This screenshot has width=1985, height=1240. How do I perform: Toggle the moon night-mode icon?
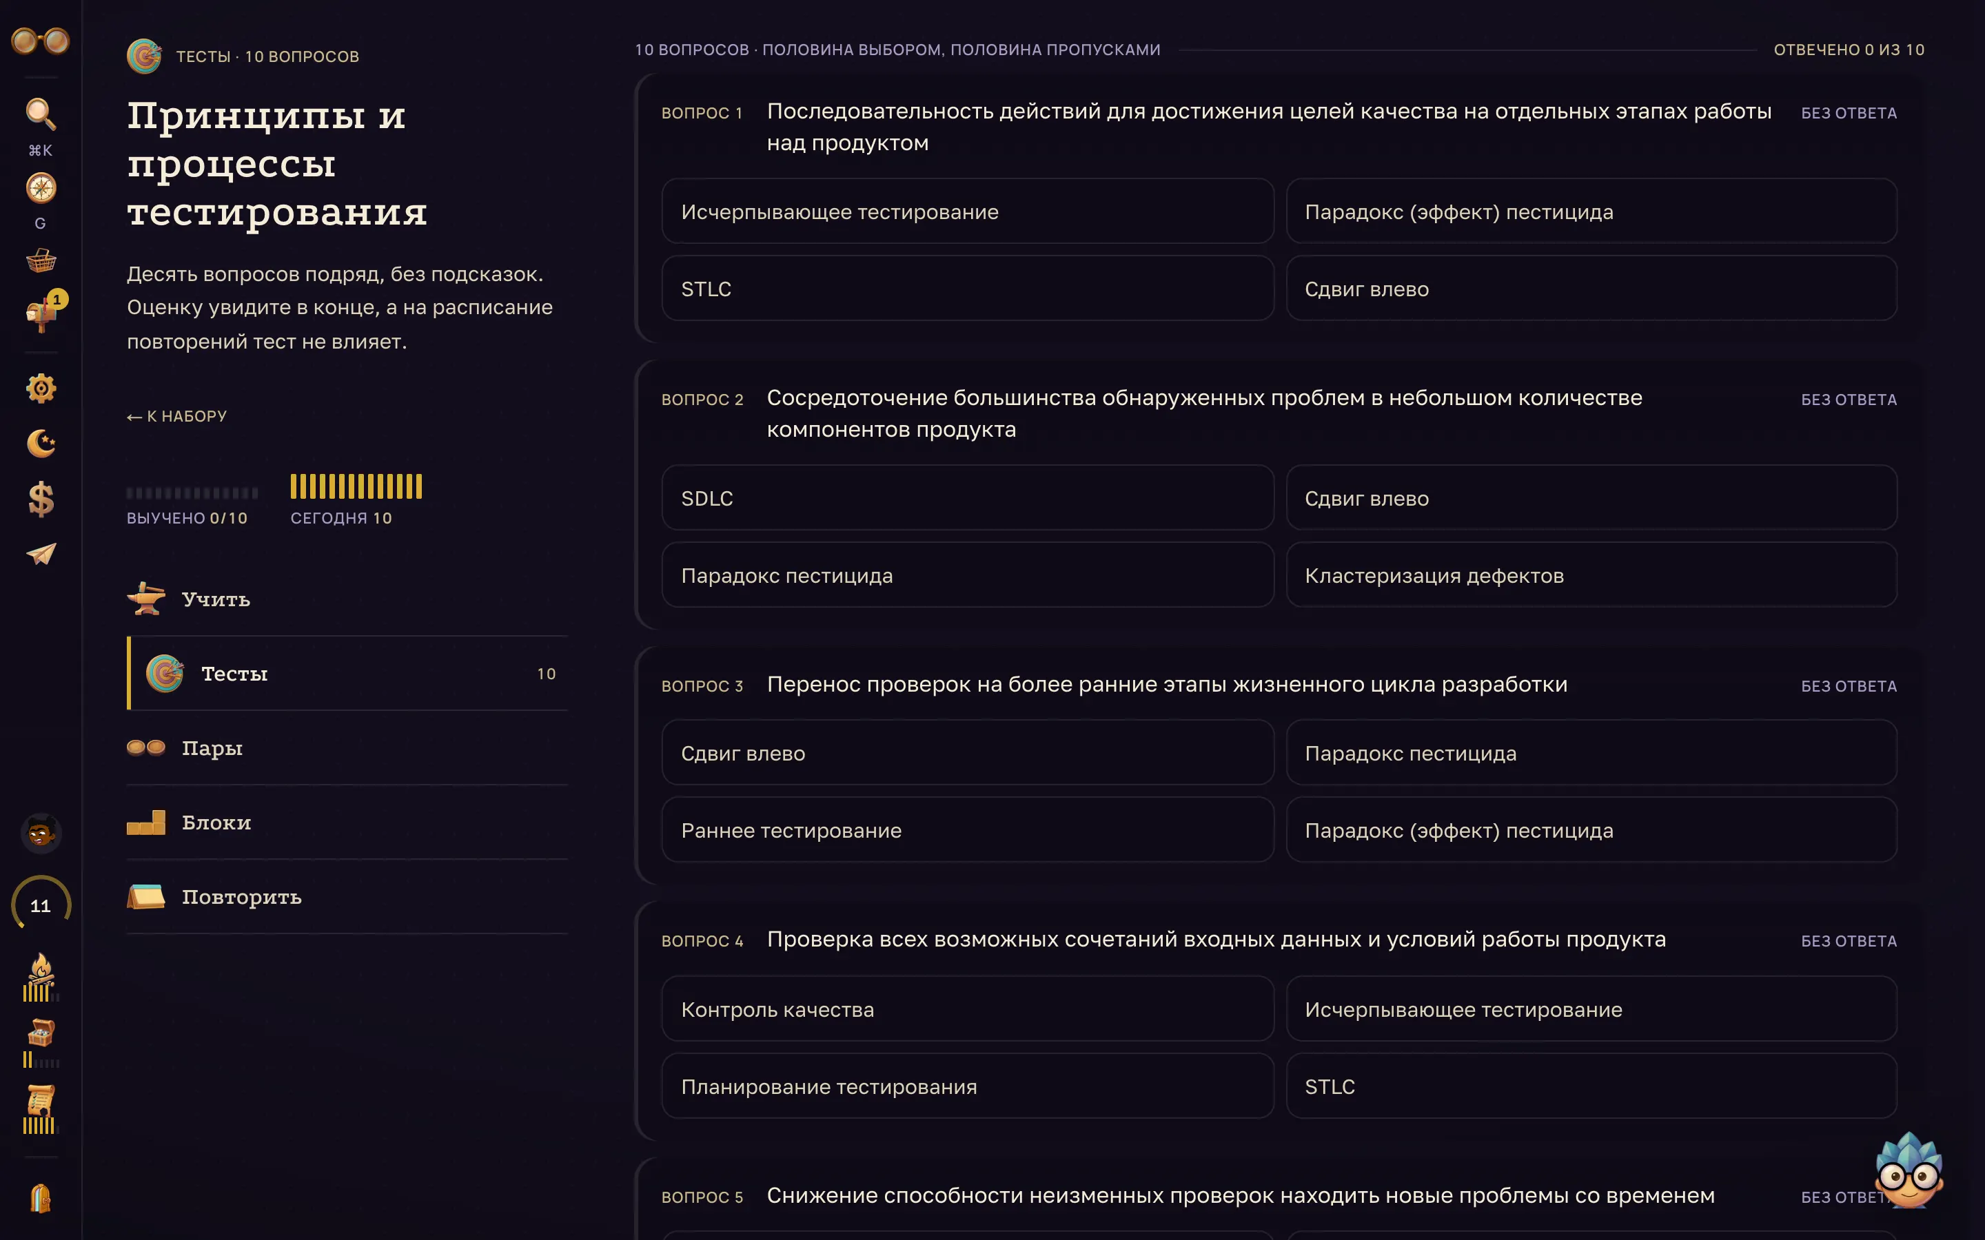click(40, 444)
